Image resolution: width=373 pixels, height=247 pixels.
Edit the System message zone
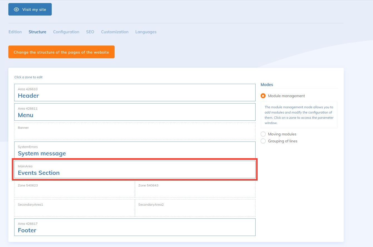point(135,150)
